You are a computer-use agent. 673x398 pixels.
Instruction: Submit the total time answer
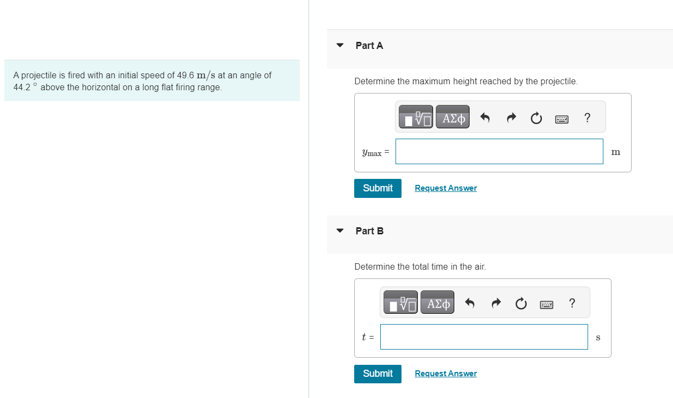[x=378, y=374]
